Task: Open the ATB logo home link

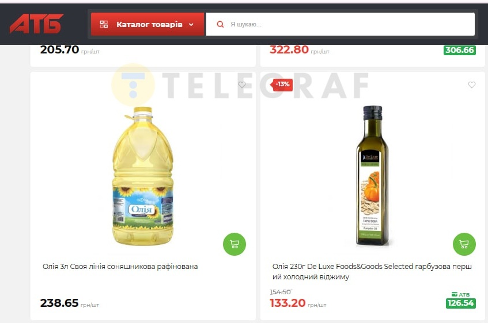Action: point(36,24)
